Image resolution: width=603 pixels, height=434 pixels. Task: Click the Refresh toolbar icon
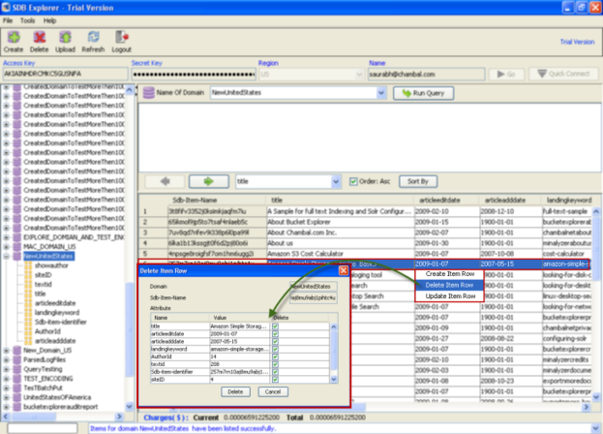click(93, 38)
